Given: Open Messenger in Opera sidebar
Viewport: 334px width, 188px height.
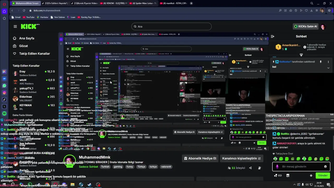Looking at the screenshot, I should click(x=4, y=79).
